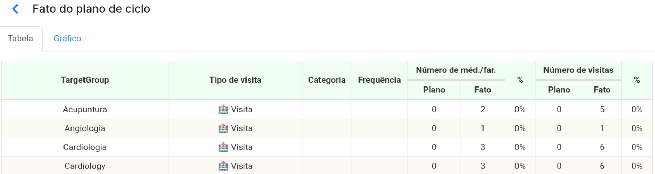Click the visit icon in Cardiologia row

(223, 147)
